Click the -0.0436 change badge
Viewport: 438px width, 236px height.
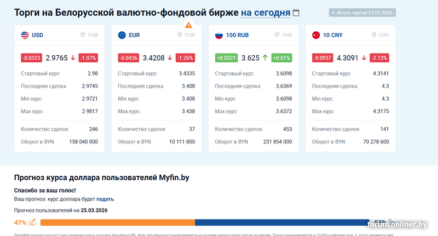coord(129,58)
